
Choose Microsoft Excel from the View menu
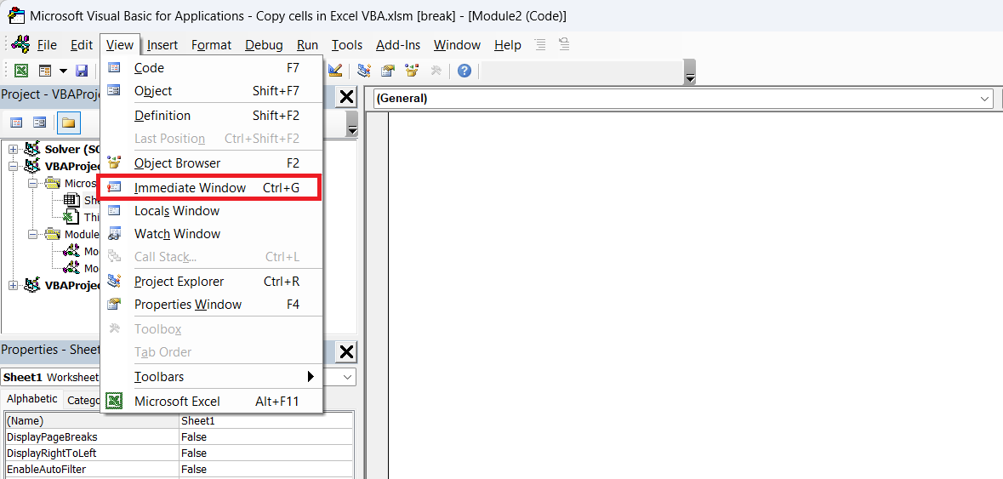click(212, 402)
